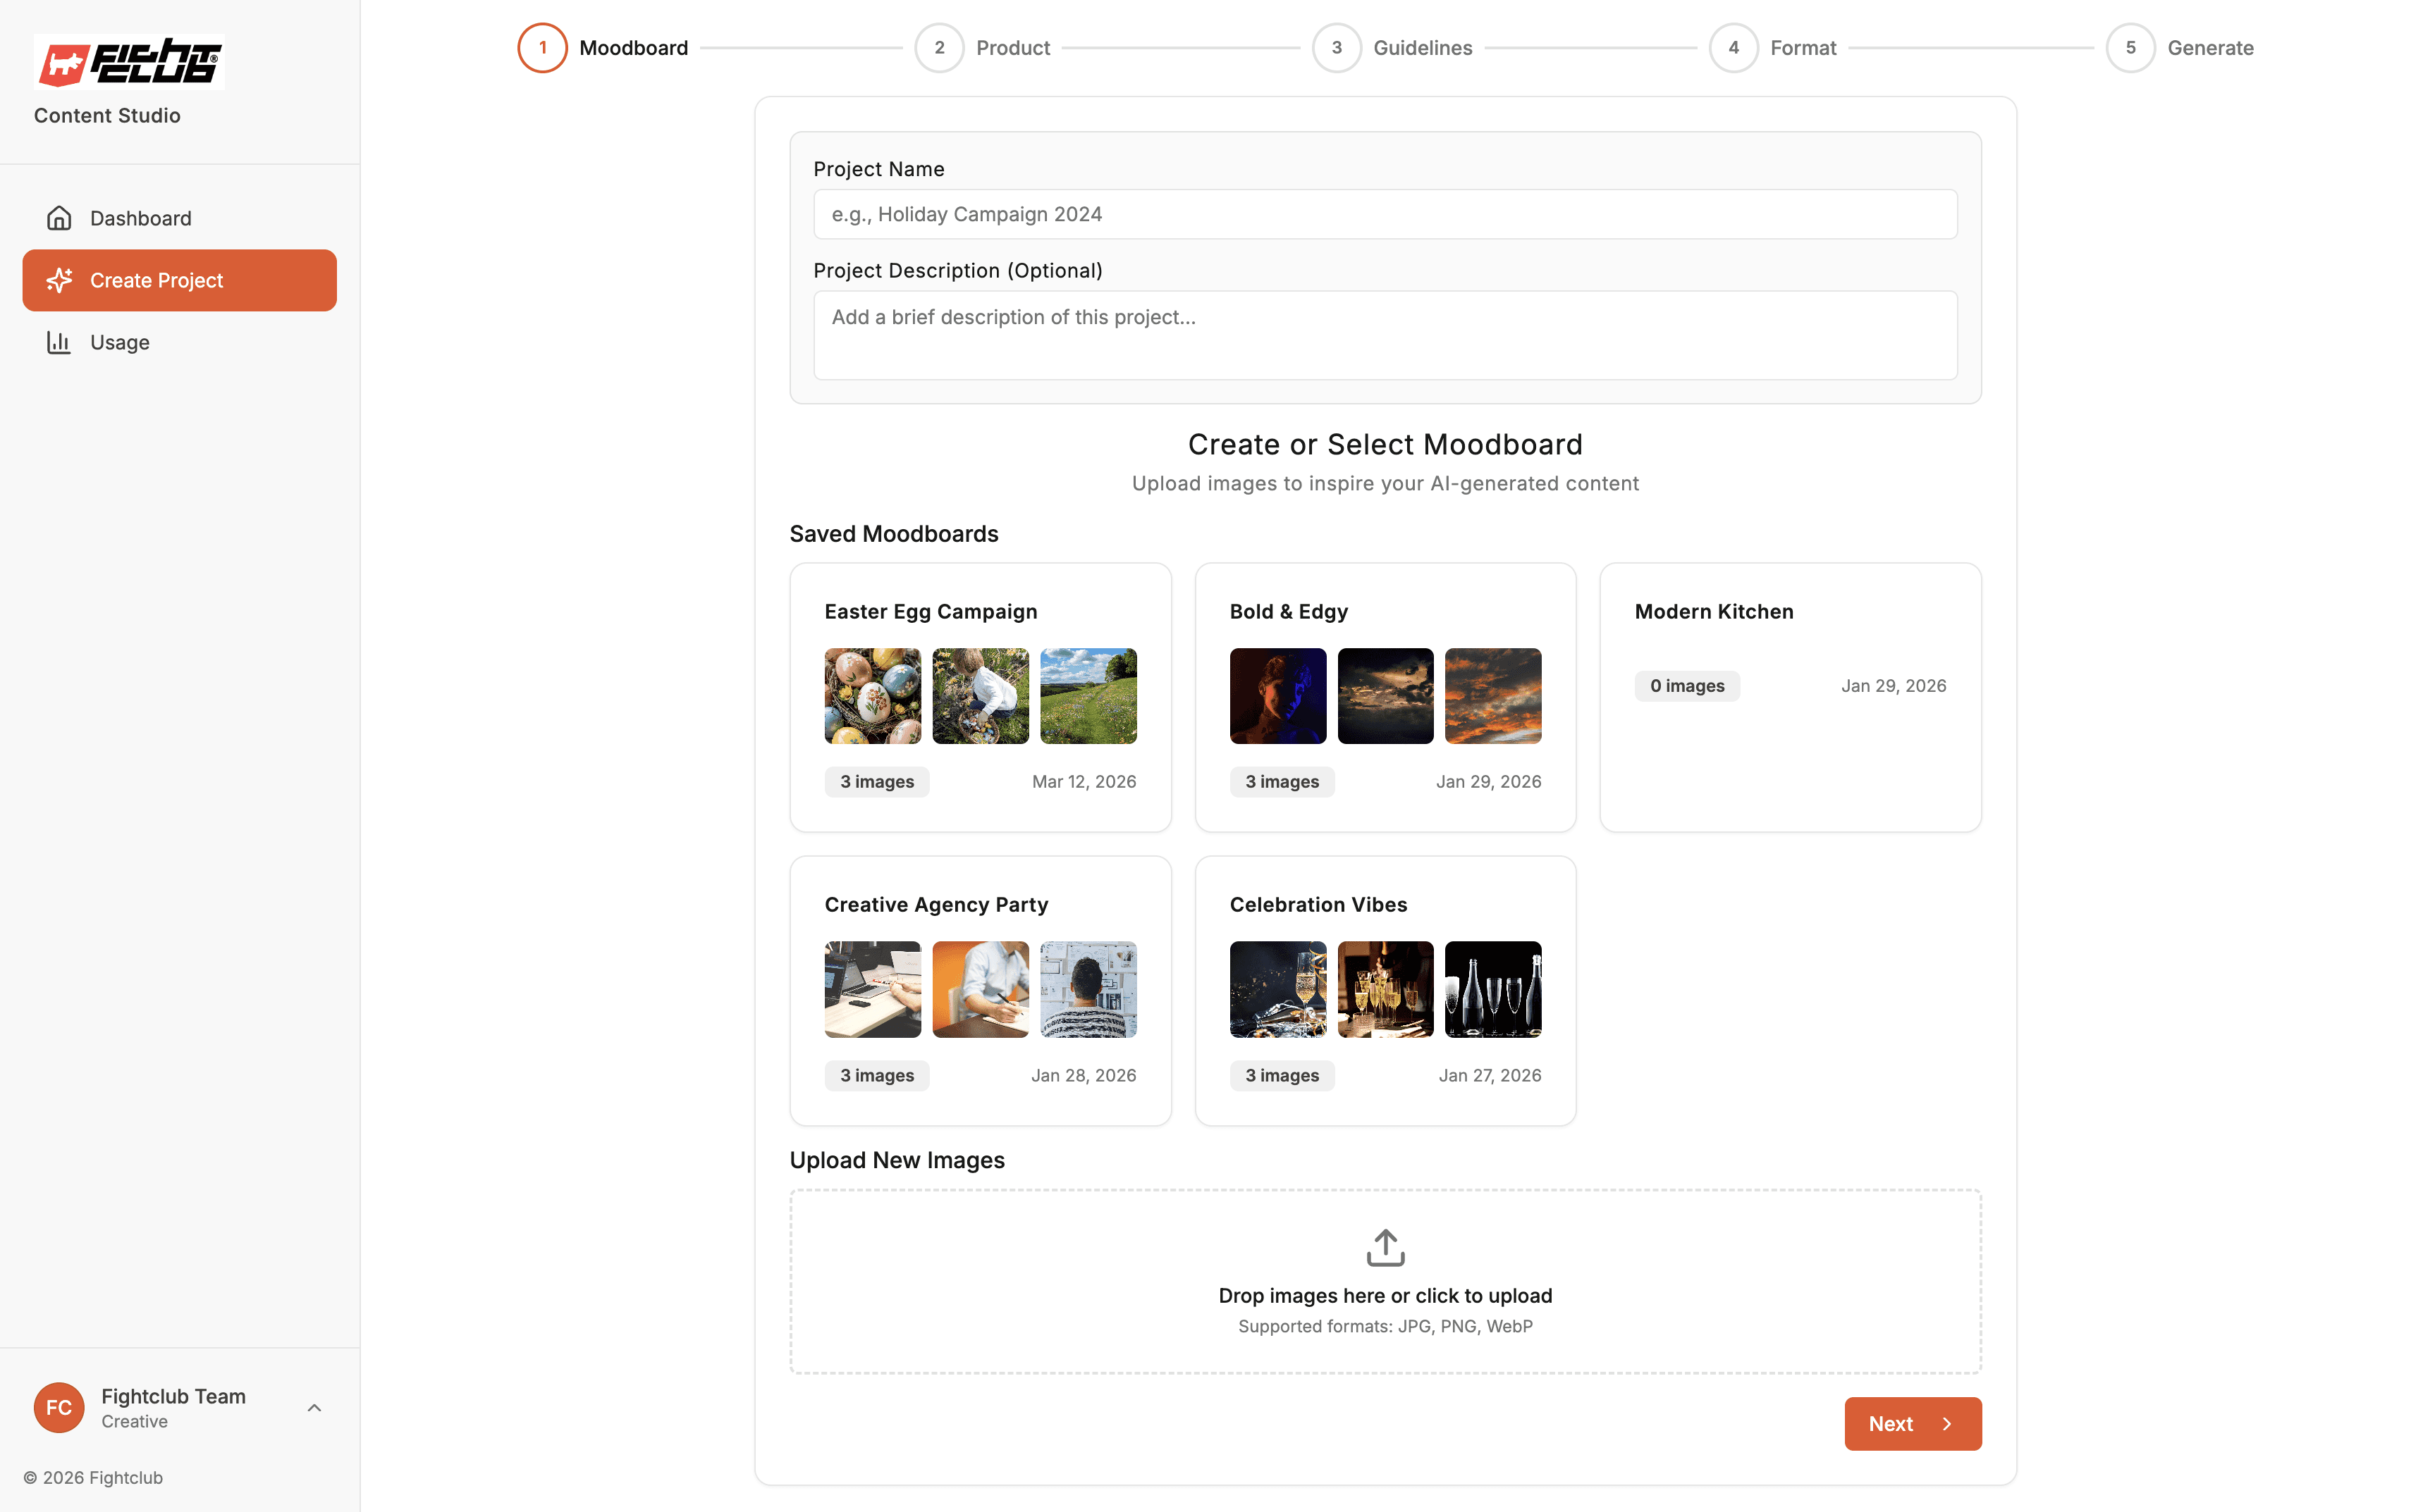Click the champagne bottles silhouette thumbnail
Screen dimensions: 2411x1512
tap(1492, 989)
